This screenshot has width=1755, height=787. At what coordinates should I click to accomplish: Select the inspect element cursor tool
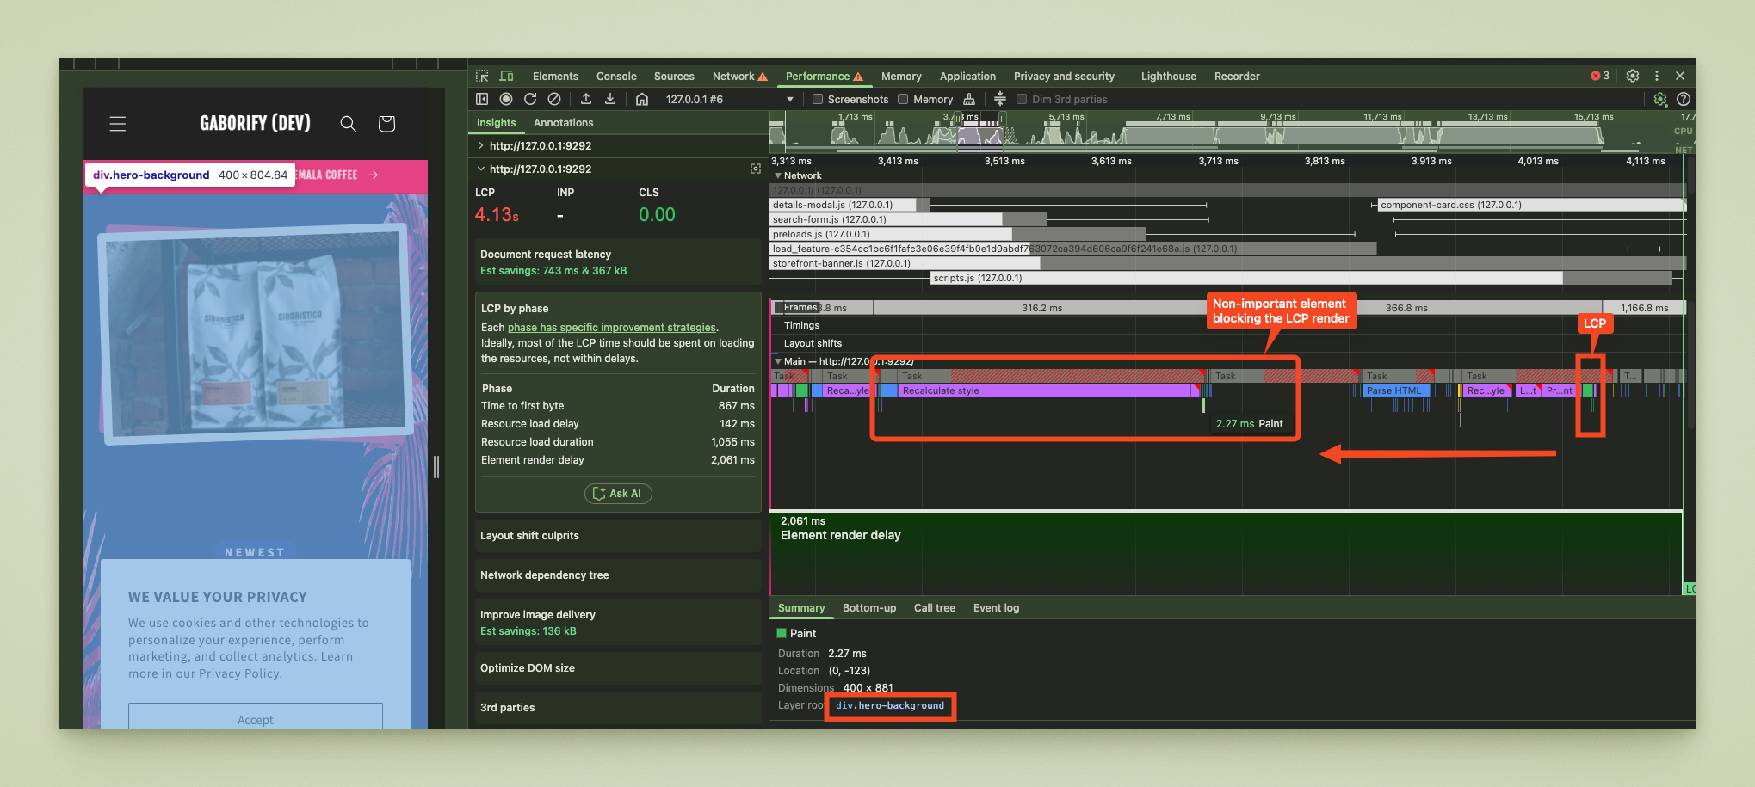click(482, 76)
